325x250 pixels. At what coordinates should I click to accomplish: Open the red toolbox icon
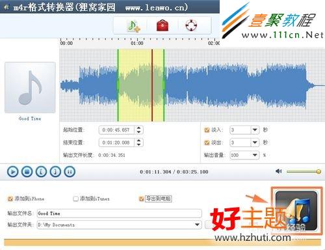click(x=162, y=25)
